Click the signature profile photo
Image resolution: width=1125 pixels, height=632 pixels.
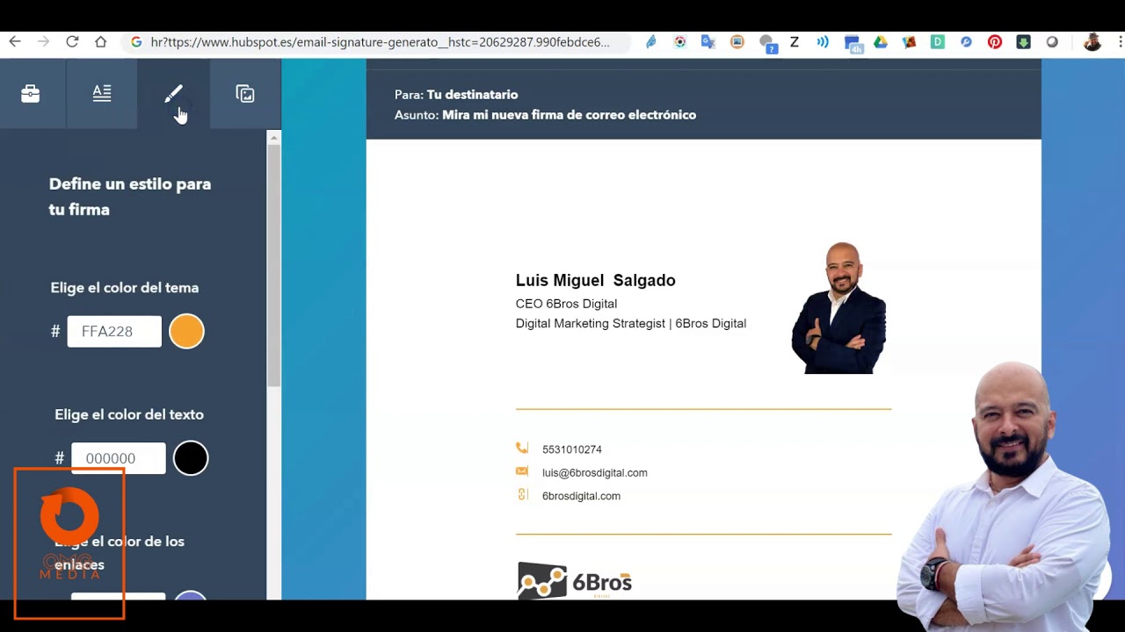coord(839,308)
